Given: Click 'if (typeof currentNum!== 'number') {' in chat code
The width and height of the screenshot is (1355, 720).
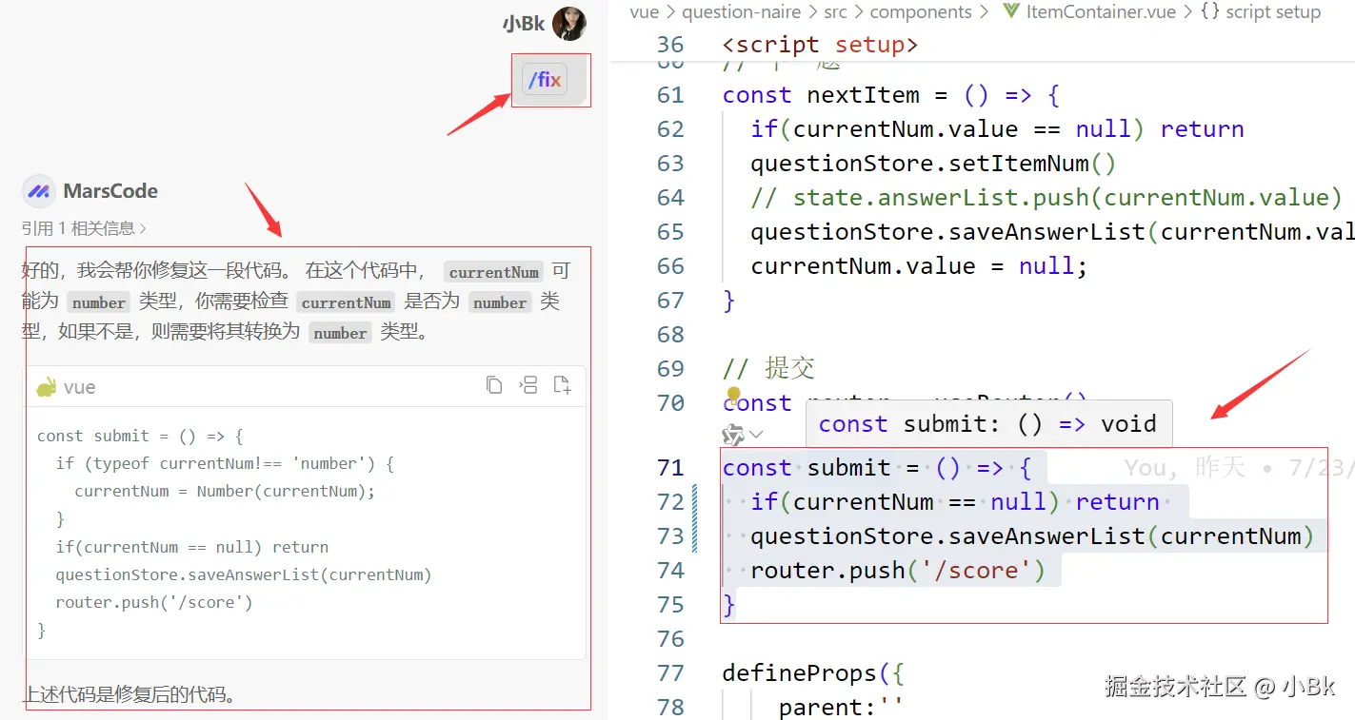Looking at the screenshot, I should pos(225,463).
